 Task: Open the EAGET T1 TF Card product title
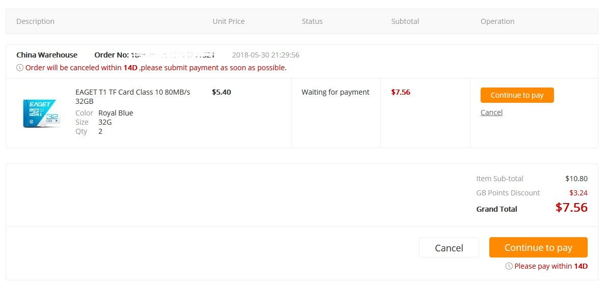[x=133, y=96]
